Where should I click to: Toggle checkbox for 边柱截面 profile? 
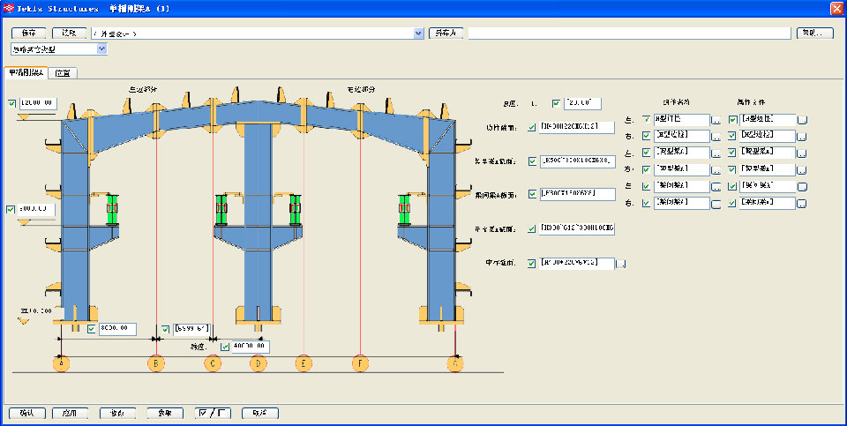pos(531,127)
